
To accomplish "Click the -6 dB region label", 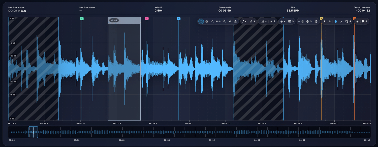I will click(114, 20).
